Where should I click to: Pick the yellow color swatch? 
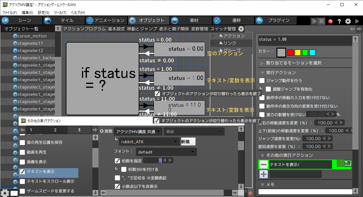(x=297, y=53)
